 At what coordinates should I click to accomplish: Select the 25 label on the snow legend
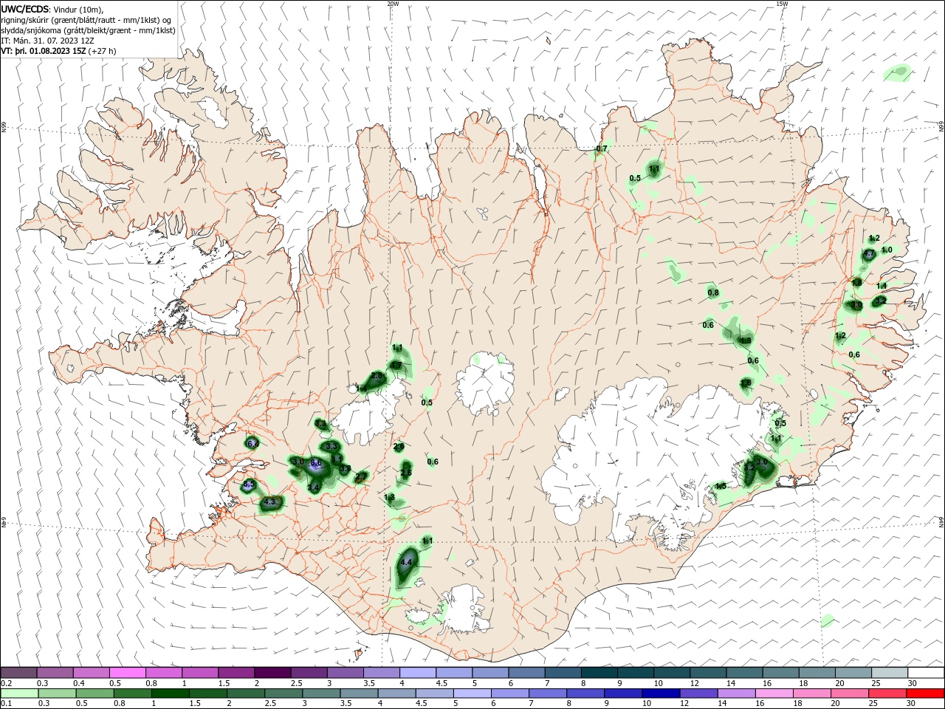point(874,683)
